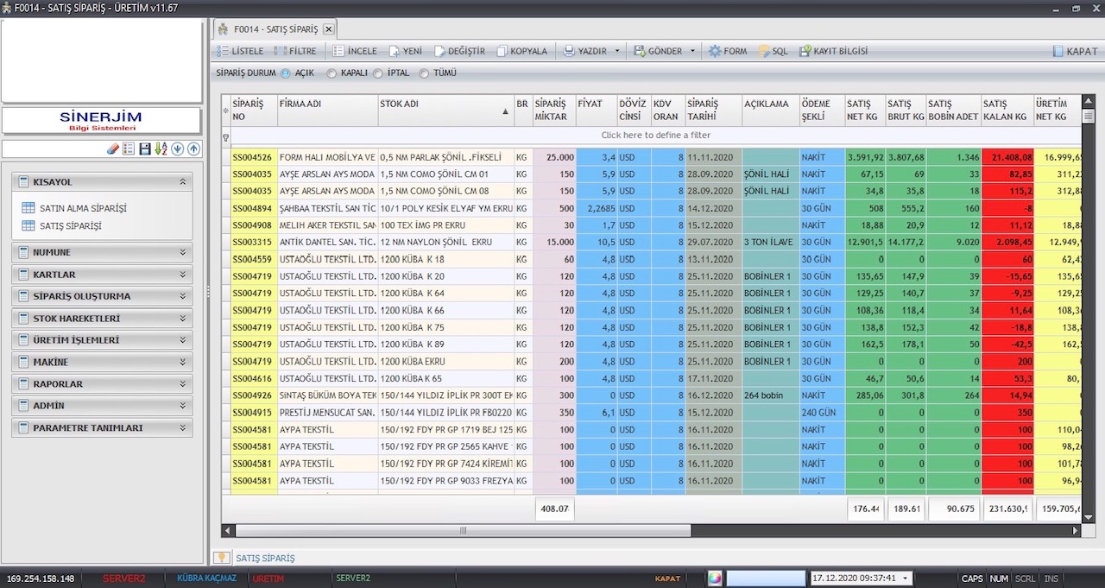The width and height of the screenshot is (1105, 588).
Task: Click the list view icon beside the eraser
Action: pyautogui.click(x=129, y=149)
